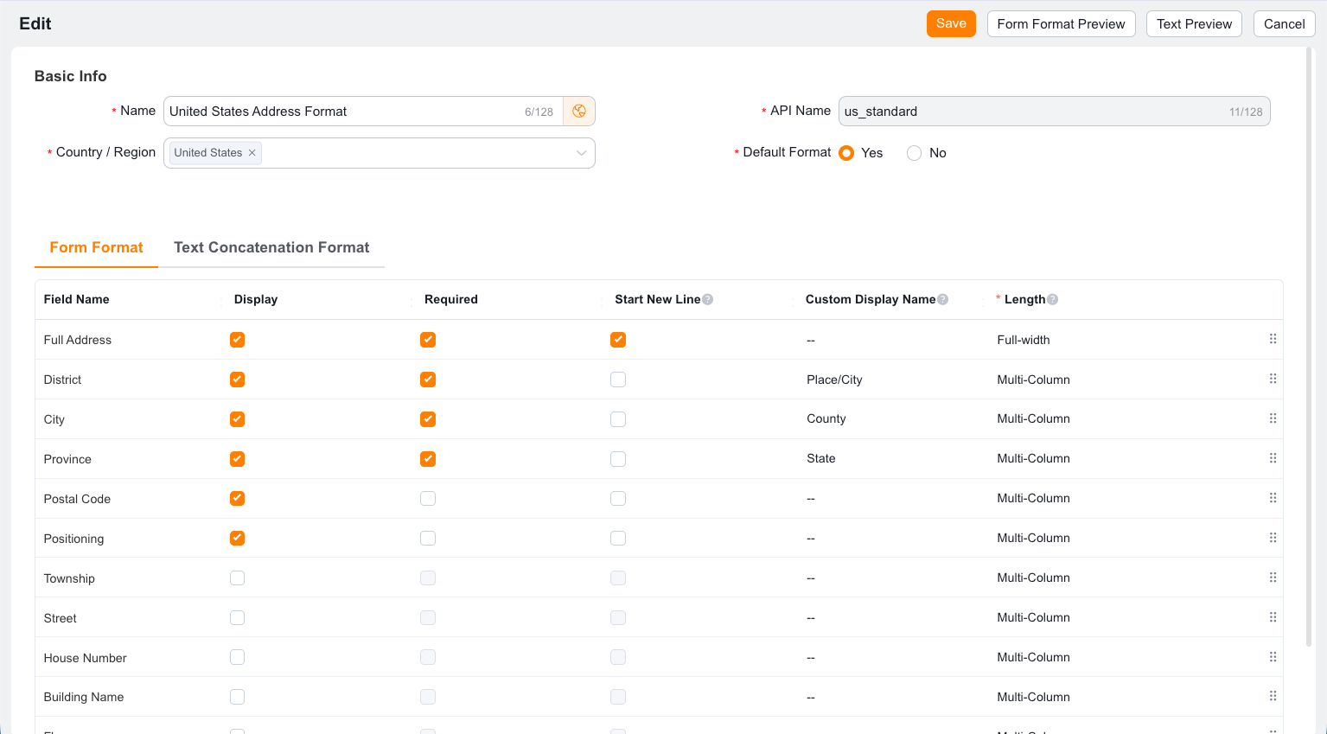Click drag handle on Township row
This screenshot has width=1327, height=734.
[1273, 578]
